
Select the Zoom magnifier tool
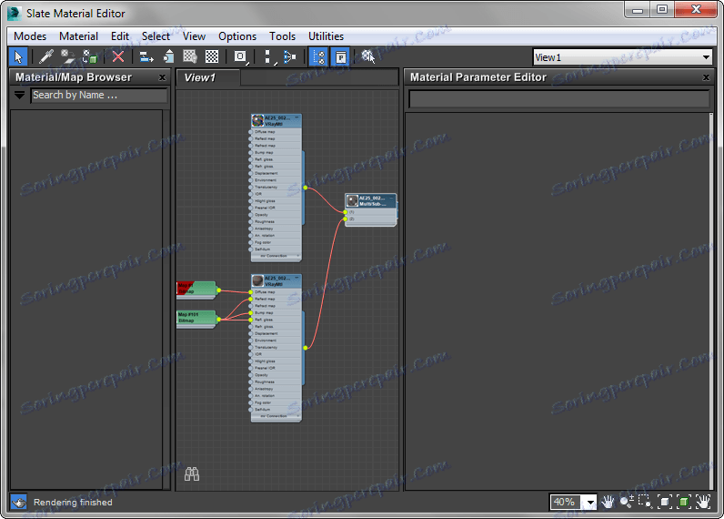[x=626, y=502]
